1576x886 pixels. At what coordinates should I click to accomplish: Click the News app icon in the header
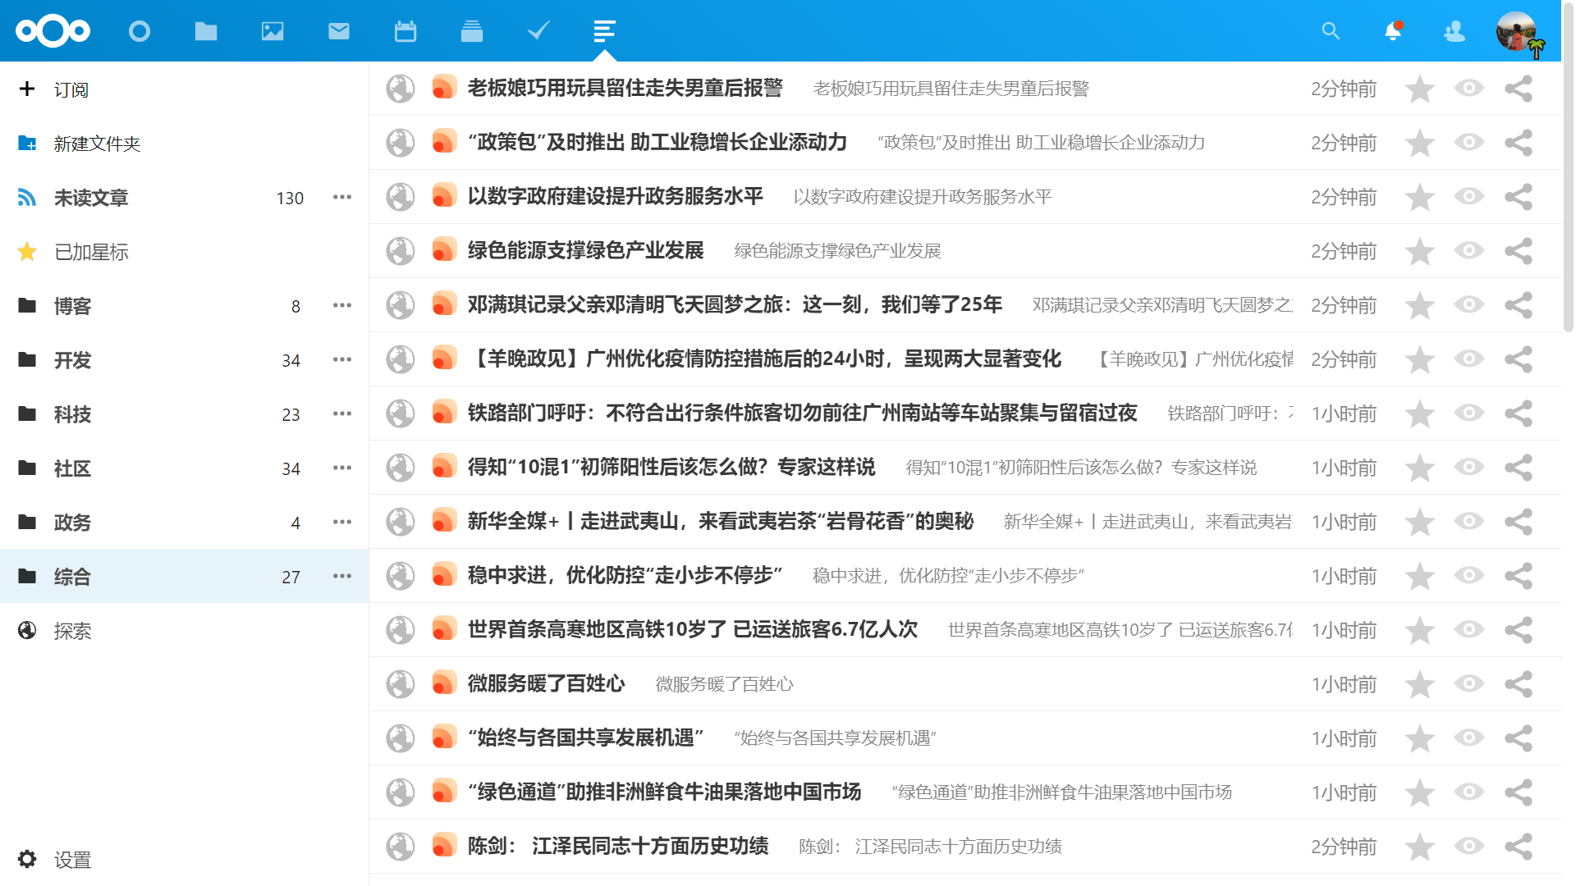pos(603,31)
